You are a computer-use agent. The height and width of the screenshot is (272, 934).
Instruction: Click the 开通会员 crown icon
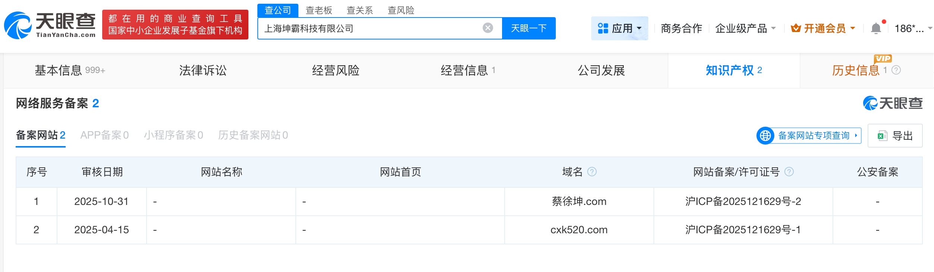[x=796, y=28]
